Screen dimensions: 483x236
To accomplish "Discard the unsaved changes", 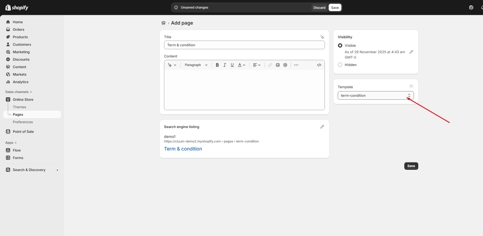I will pos(319,7).
